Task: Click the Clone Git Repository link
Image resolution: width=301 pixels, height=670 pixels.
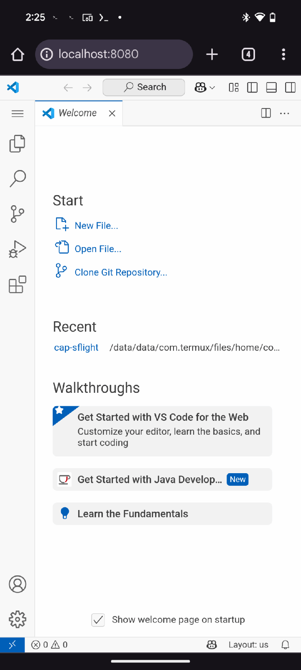Action: (x=121, y=272)
